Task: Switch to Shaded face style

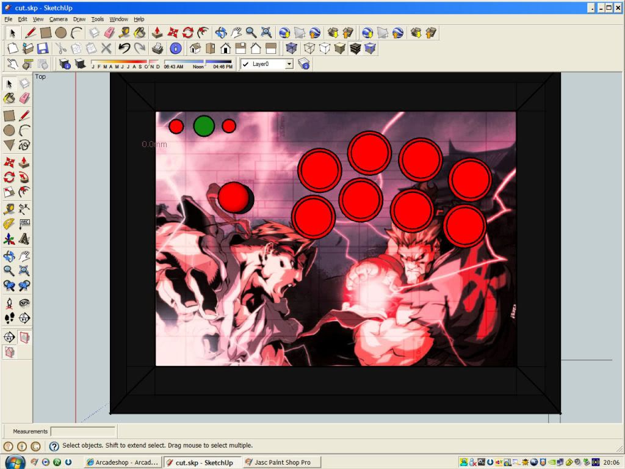Action: pos(339,48)
